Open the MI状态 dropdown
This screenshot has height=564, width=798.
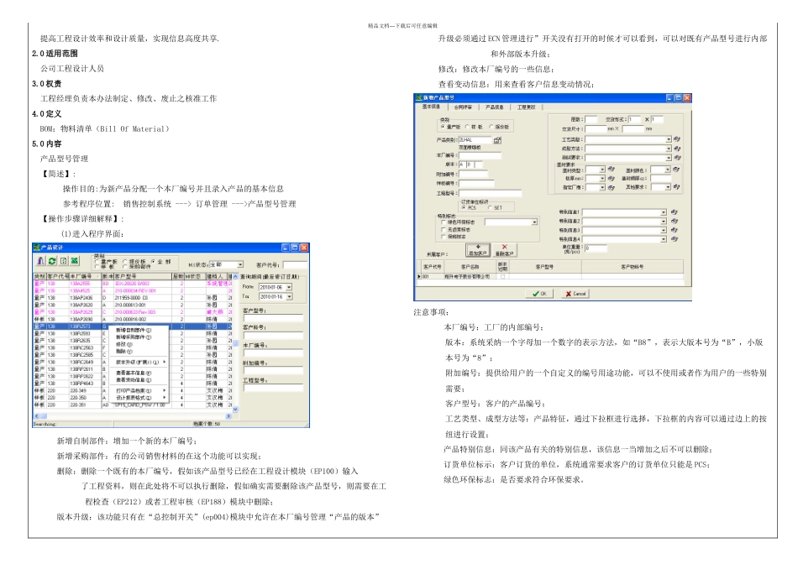[x=240, y=264]
